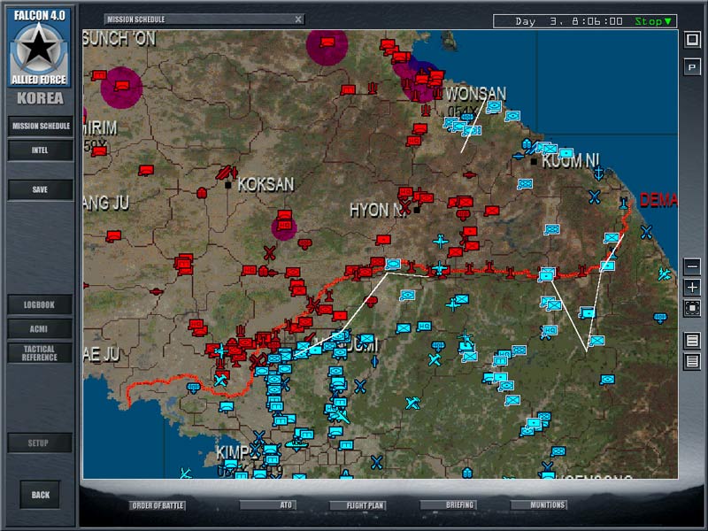Open the Intel screen
The height and width of the screenshot is (531, 708).
41,150
